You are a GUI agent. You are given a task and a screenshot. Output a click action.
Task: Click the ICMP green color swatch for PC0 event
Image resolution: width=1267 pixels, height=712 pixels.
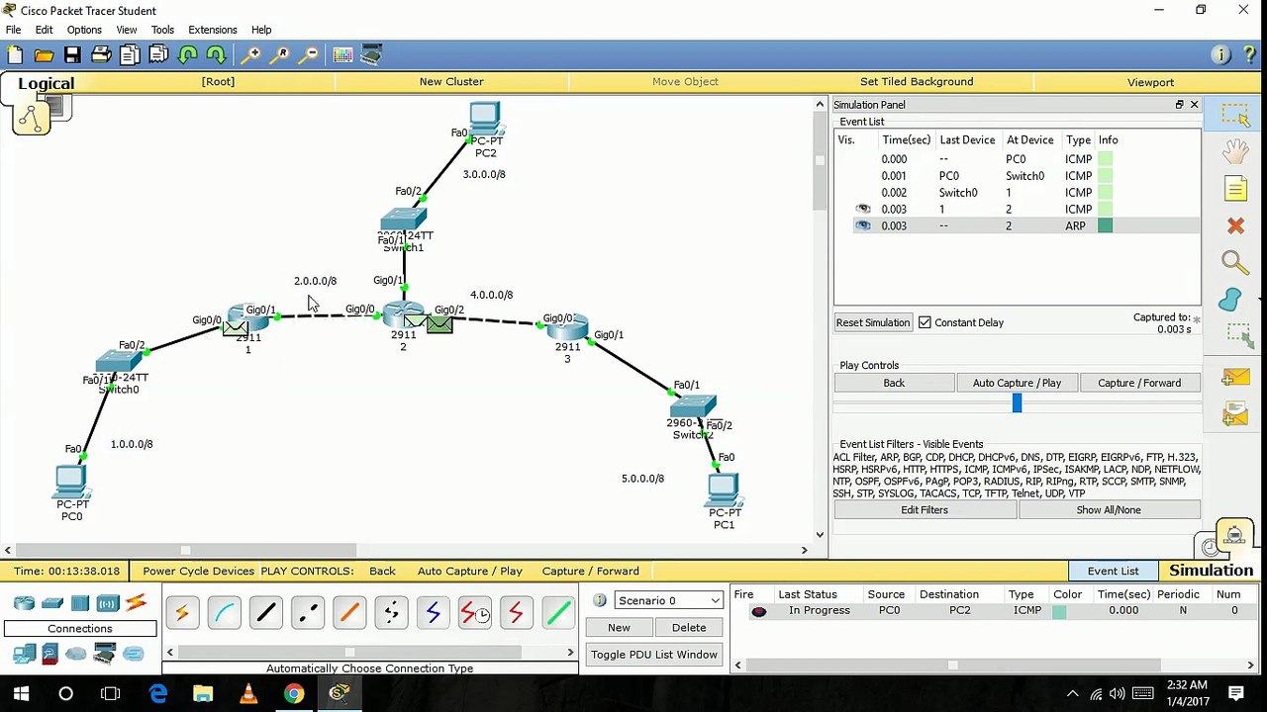click(x=1105, y=158)
